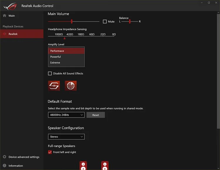Screen dimensions: 220x170
Task: Click the Full-range Speakers label
Action: pyautogui.click(x=62, y=146)
